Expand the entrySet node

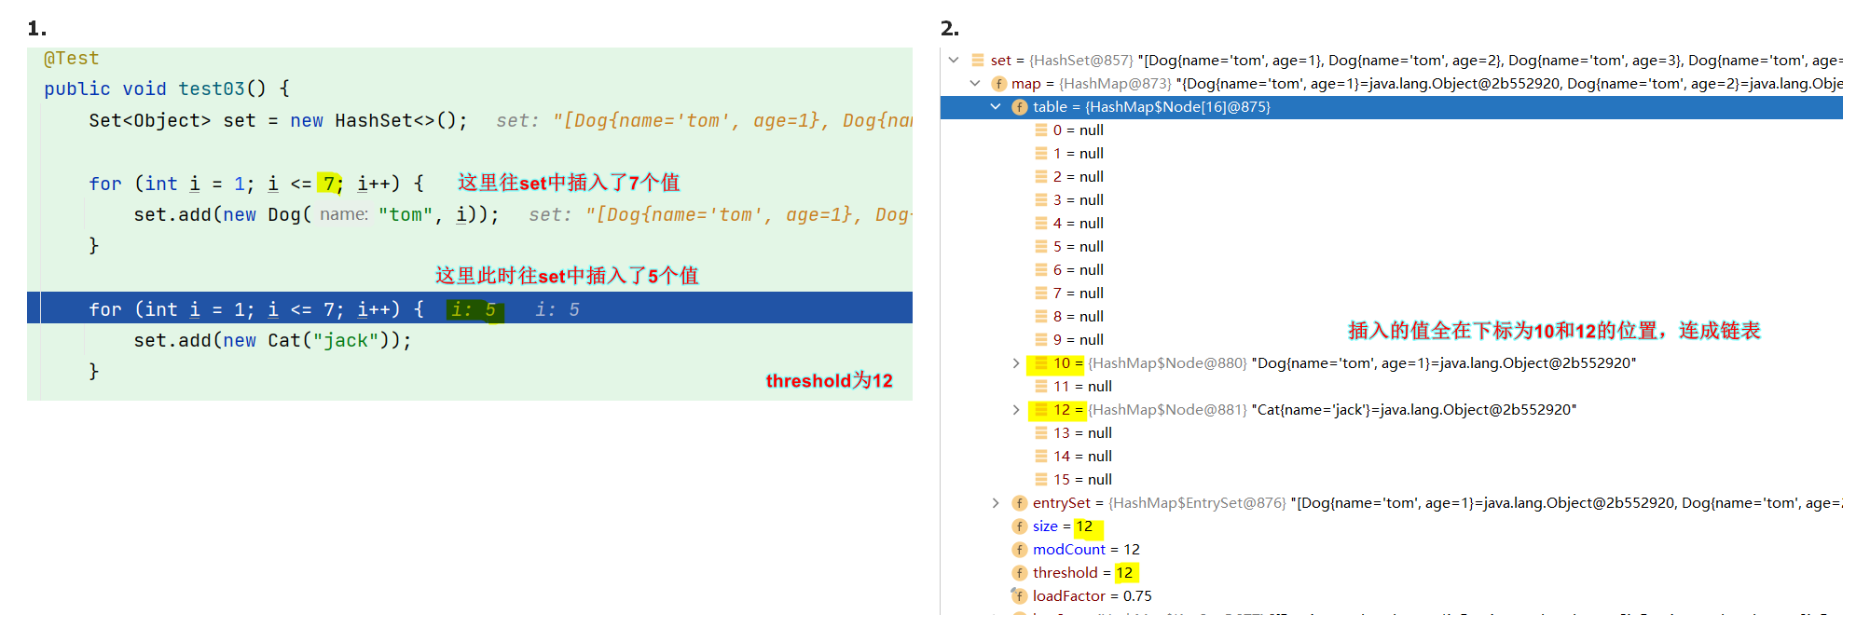(x=996, y=502)
